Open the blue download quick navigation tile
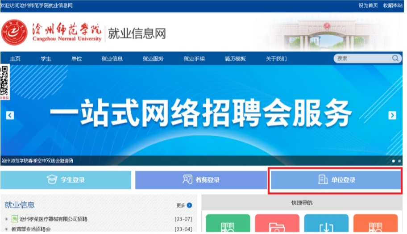This screenshot has height=234, width=407. (326, 223)
